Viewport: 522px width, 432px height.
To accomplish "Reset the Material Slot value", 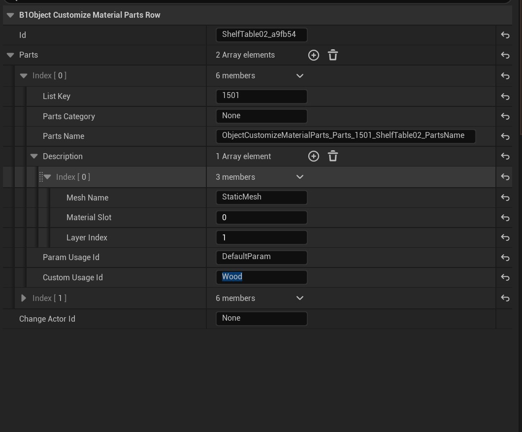I will click(x=505, y=218).
